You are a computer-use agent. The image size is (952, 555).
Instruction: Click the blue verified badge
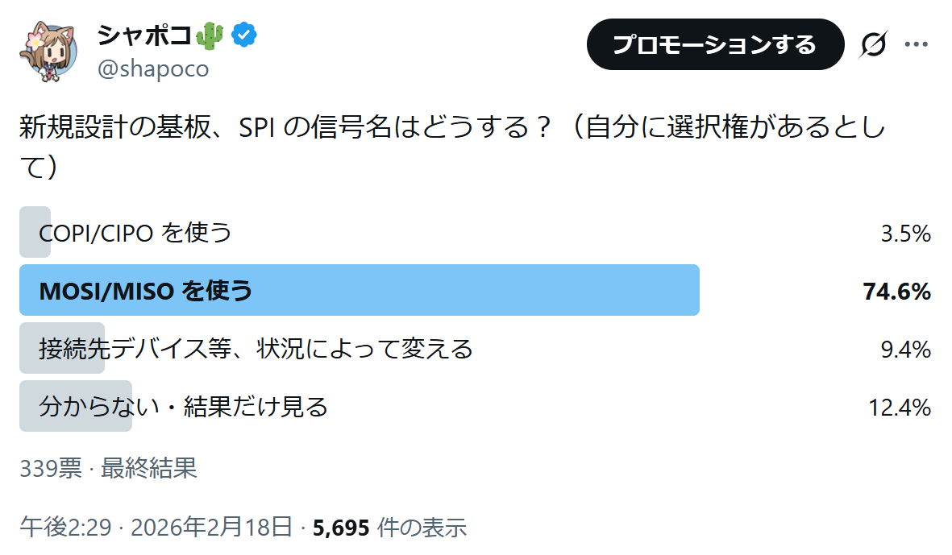click(x=244, y=35)
